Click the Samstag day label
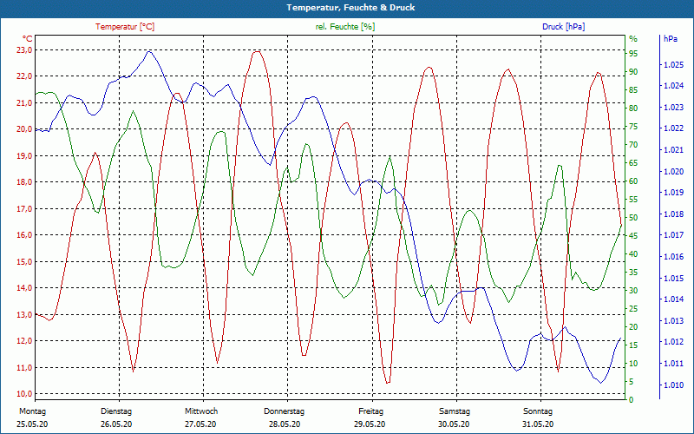 pos(454,411)
